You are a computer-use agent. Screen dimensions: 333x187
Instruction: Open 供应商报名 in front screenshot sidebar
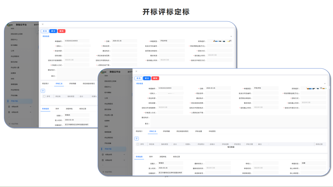pos(109,104)
